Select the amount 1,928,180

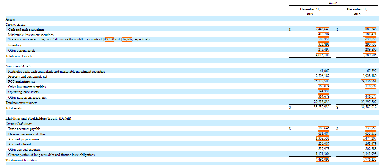point(370,76)
